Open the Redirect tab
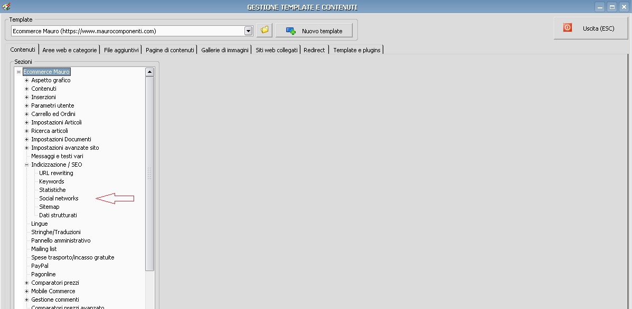Screen dimensions: 632x309 click(x=314, y=50)
